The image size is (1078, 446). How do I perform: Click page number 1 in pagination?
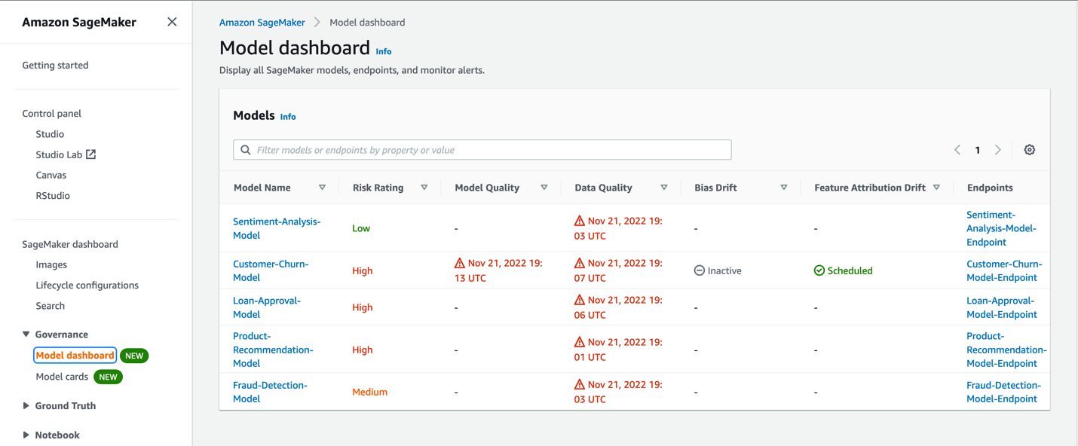pyautogui.click(x=978, y=150)
